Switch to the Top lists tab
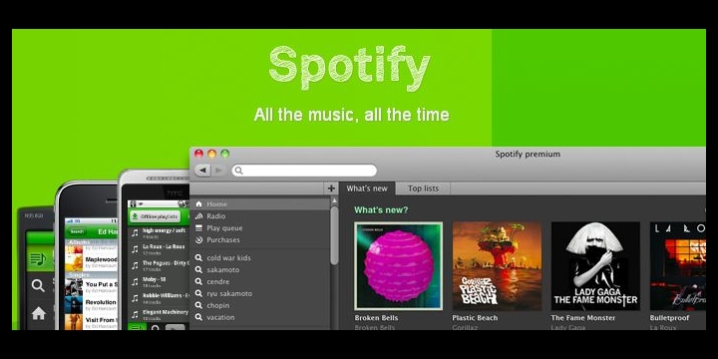This screenshot has height=359, width=718. [423, 188]
